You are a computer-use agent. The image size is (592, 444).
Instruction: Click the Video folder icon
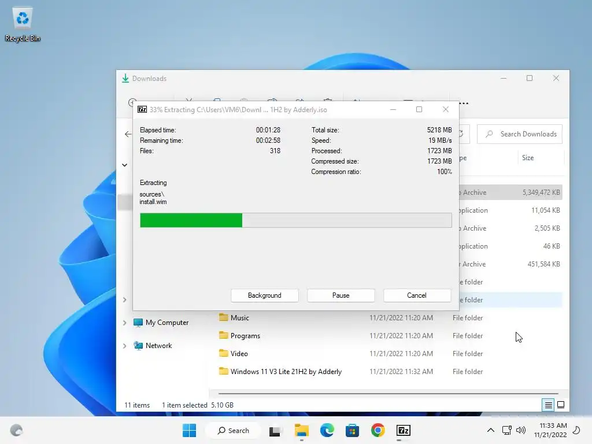[x=224, y=353]
